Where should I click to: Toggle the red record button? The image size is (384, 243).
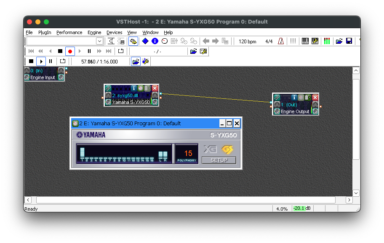point(70,51)
